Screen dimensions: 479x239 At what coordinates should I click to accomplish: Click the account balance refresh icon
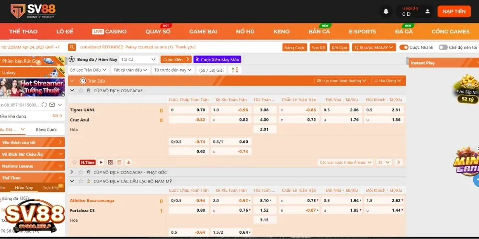(x=44, y=105)
